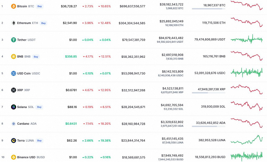This screenshot has height=162, width=267.
Task: Click the Bitcoin coin logo icon
Action: [13, 6]
